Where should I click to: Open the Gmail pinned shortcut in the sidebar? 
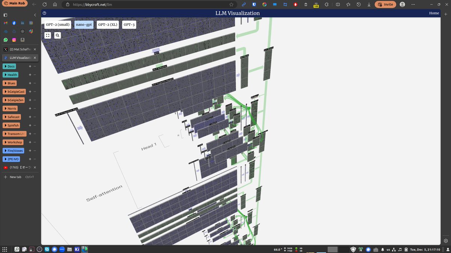[6, 23]
